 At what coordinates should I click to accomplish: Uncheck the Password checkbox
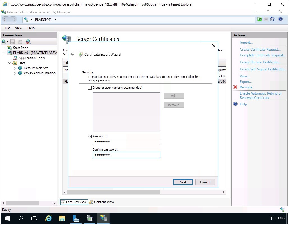click(90, 136)
